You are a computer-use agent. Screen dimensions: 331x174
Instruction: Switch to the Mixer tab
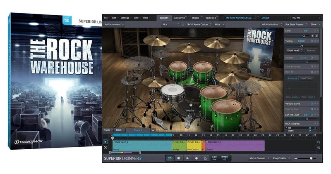click(x=195, y=18)
